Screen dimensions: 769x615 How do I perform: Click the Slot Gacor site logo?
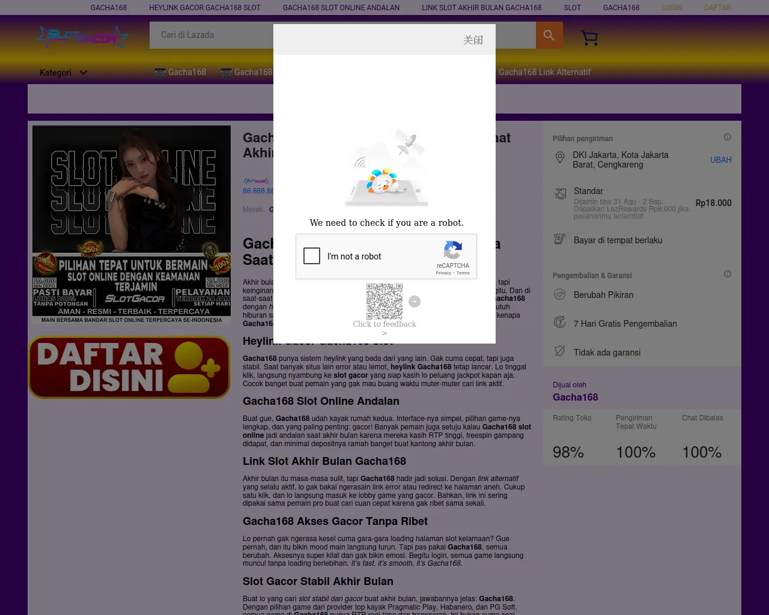[82, 37]
